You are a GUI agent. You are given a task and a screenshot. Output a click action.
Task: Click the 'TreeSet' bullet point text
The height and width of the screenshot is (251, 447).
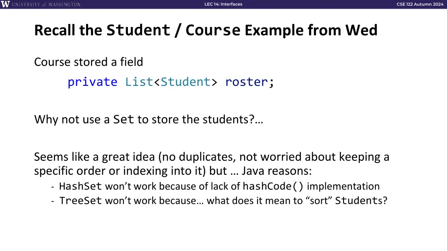(x=223, y=200)
